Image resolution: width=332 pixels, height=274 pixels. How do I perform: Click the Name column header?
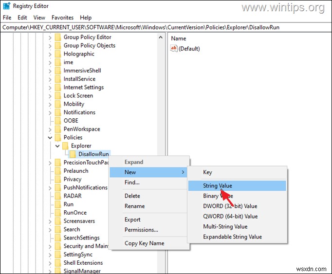[179, 38]
